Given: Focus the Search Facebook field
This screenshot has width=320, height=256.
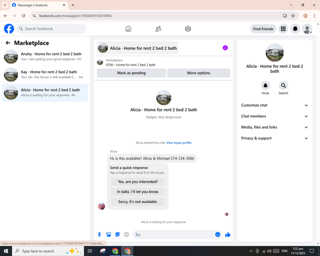Looking at the screenshot, I should pyautogui.click(x=51, y=29).
